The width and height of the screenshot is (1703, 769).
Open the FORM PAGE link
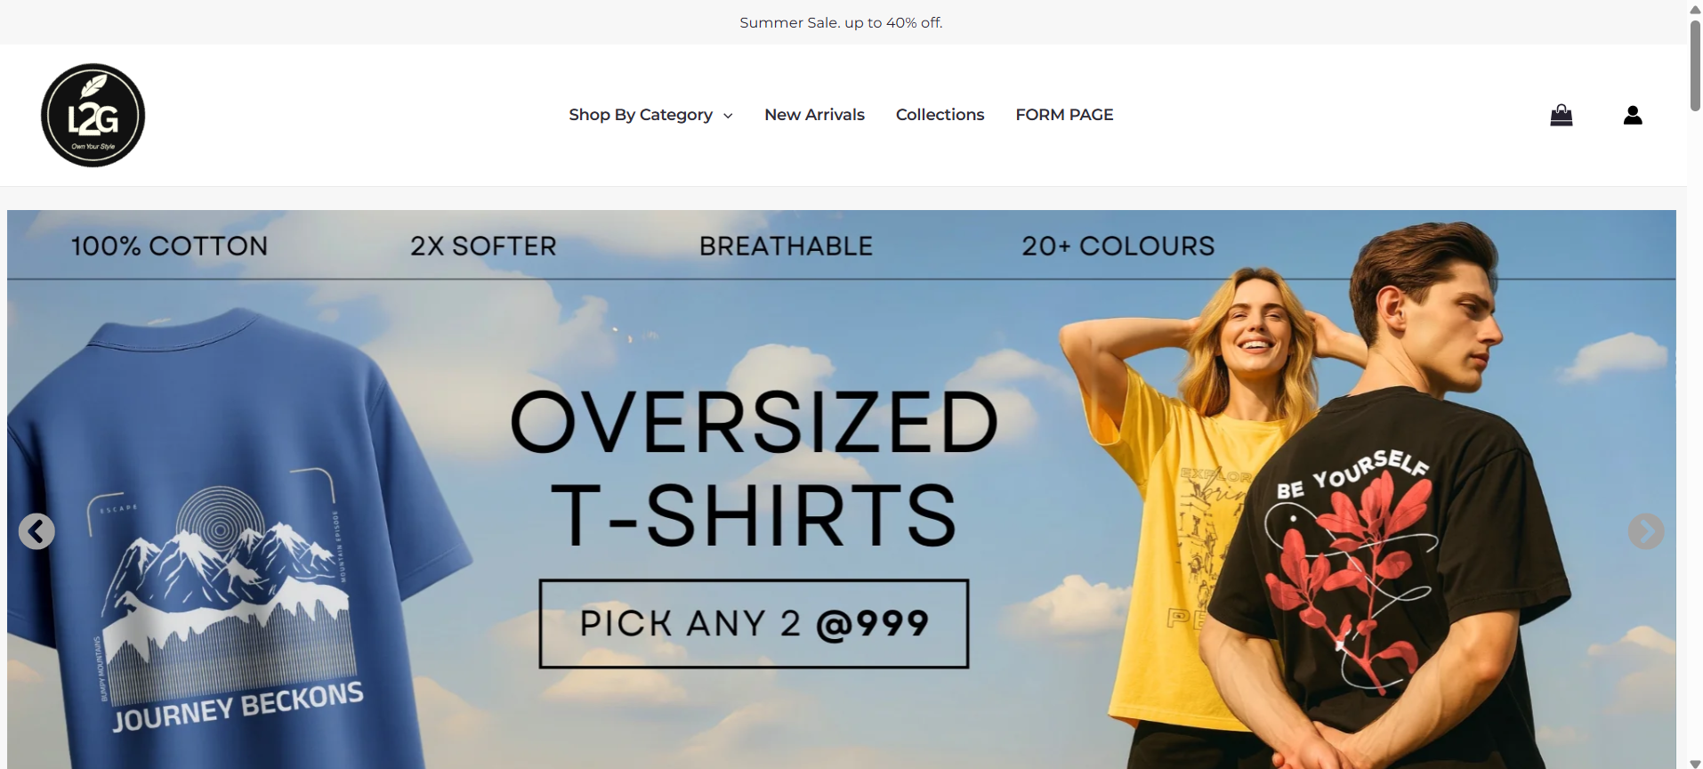coord(1064,115)
